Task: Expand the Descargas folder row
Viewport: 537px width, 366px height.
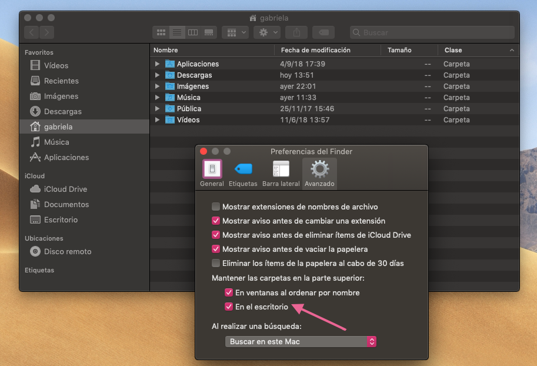Action: coord(157,75)
